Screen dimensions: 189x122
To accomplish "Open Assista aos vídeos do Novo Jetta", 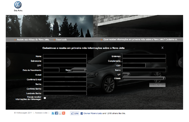I will coord(33,40).
